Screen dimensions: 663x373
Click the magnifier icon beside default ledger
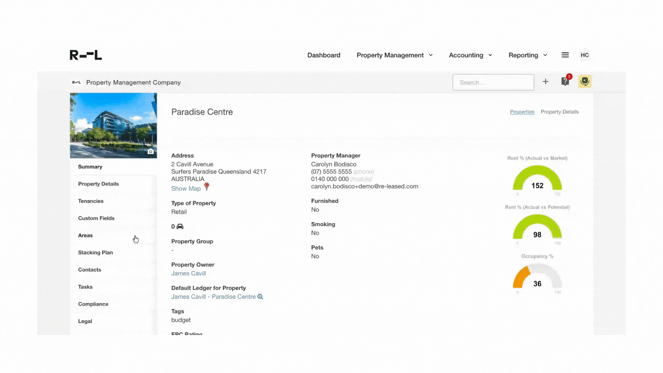pyautogui.click(x=260, y=297)
